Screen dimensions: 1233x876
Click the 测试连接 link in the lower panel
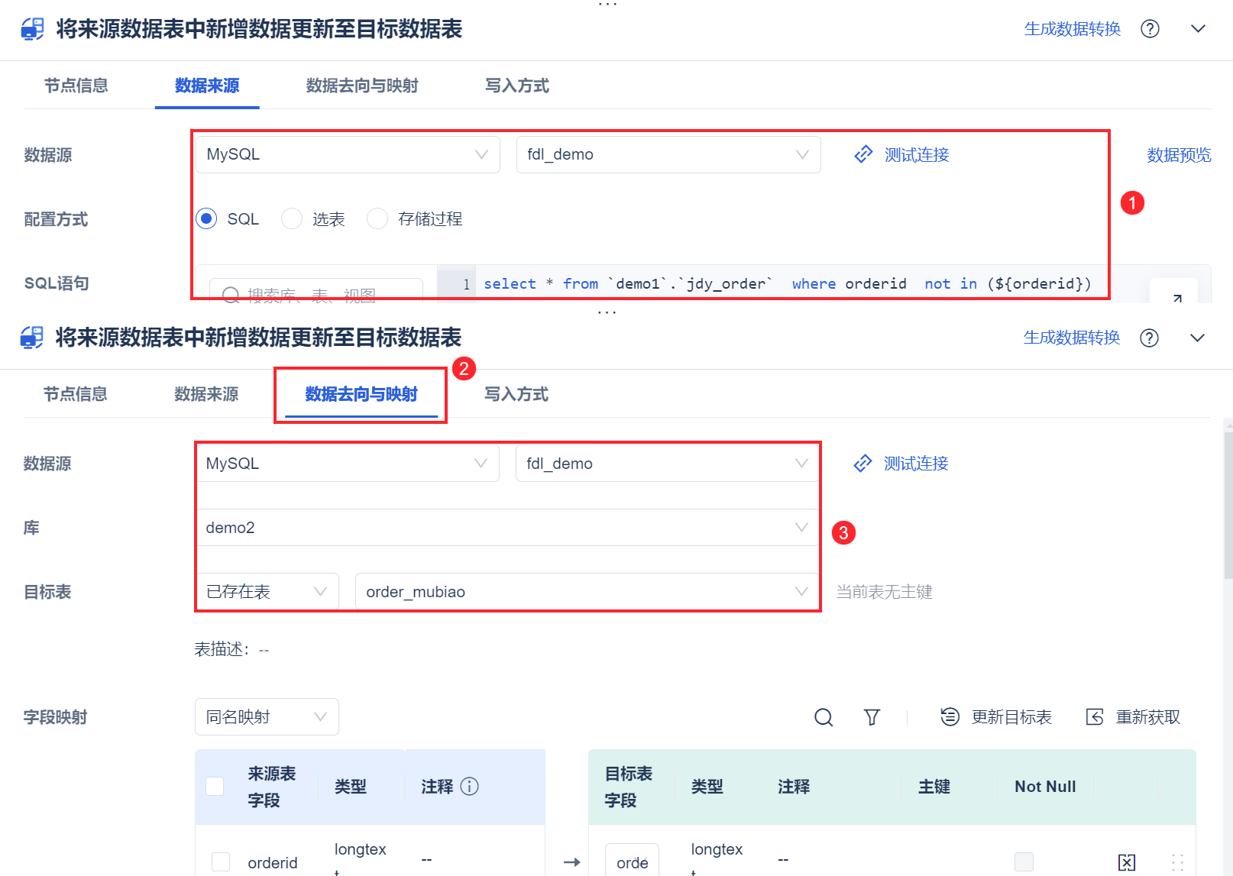click(916, 463)
